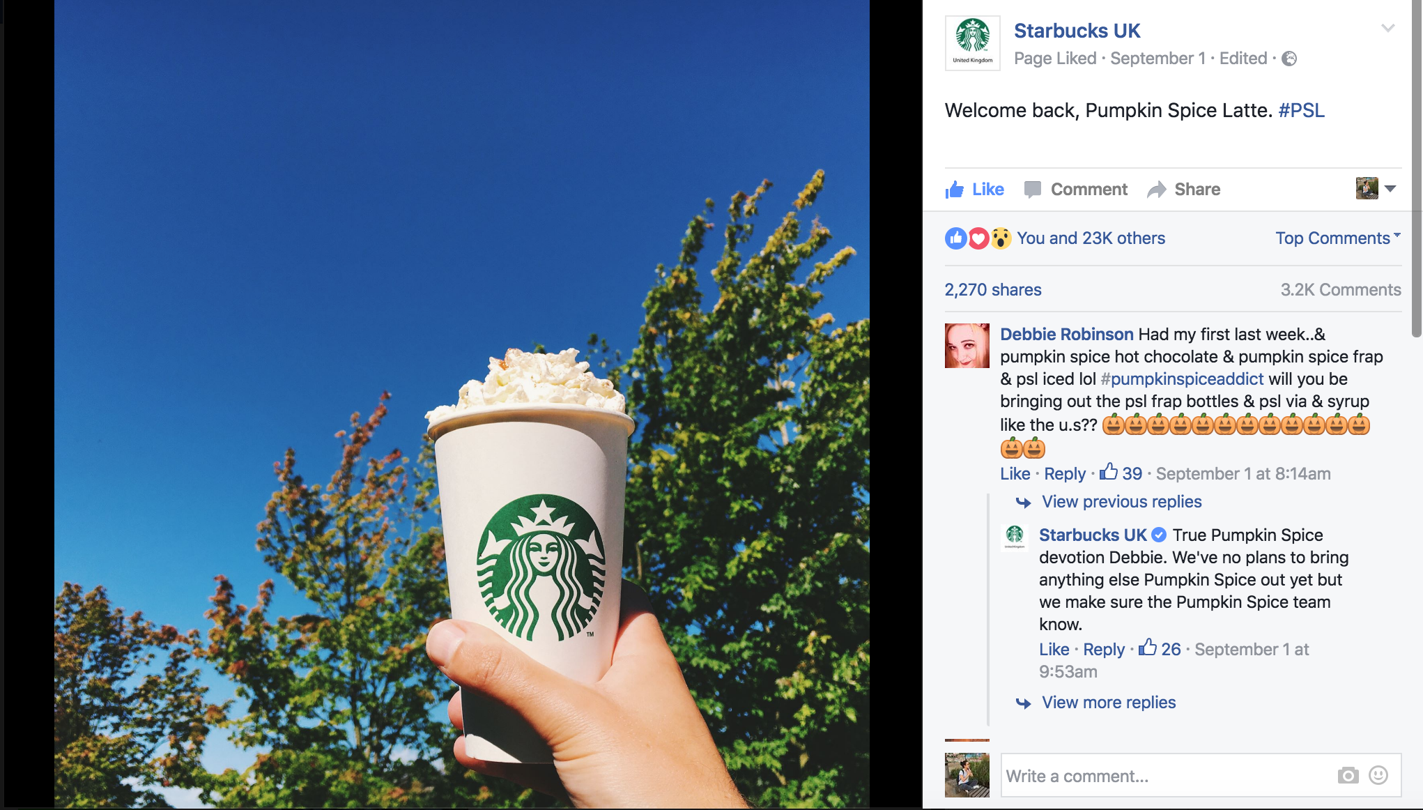Open the post options chevron at top right
Image resolution: width=1423 pixels, height=810 pixels.
[x=1388, y=28]
